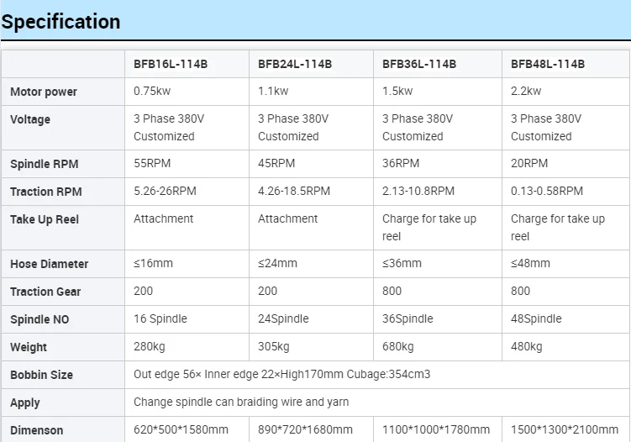Click the Spindle NO row label

tap(41, 319)
